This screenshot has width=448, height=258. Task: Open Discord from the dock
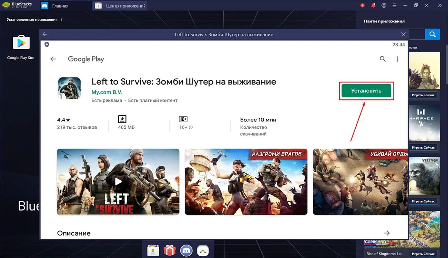(x=186, y=251)
